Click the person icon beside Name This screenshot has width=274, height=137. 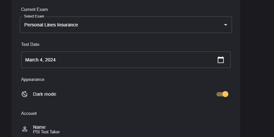pyautogui.click(x=24, y=129)
